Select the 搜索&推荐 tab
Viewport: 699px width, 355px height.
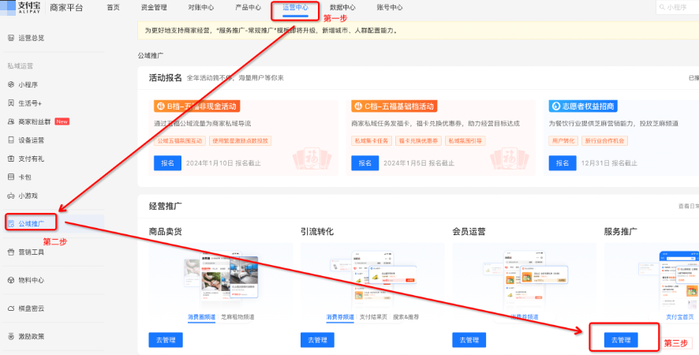click(406, 317)
